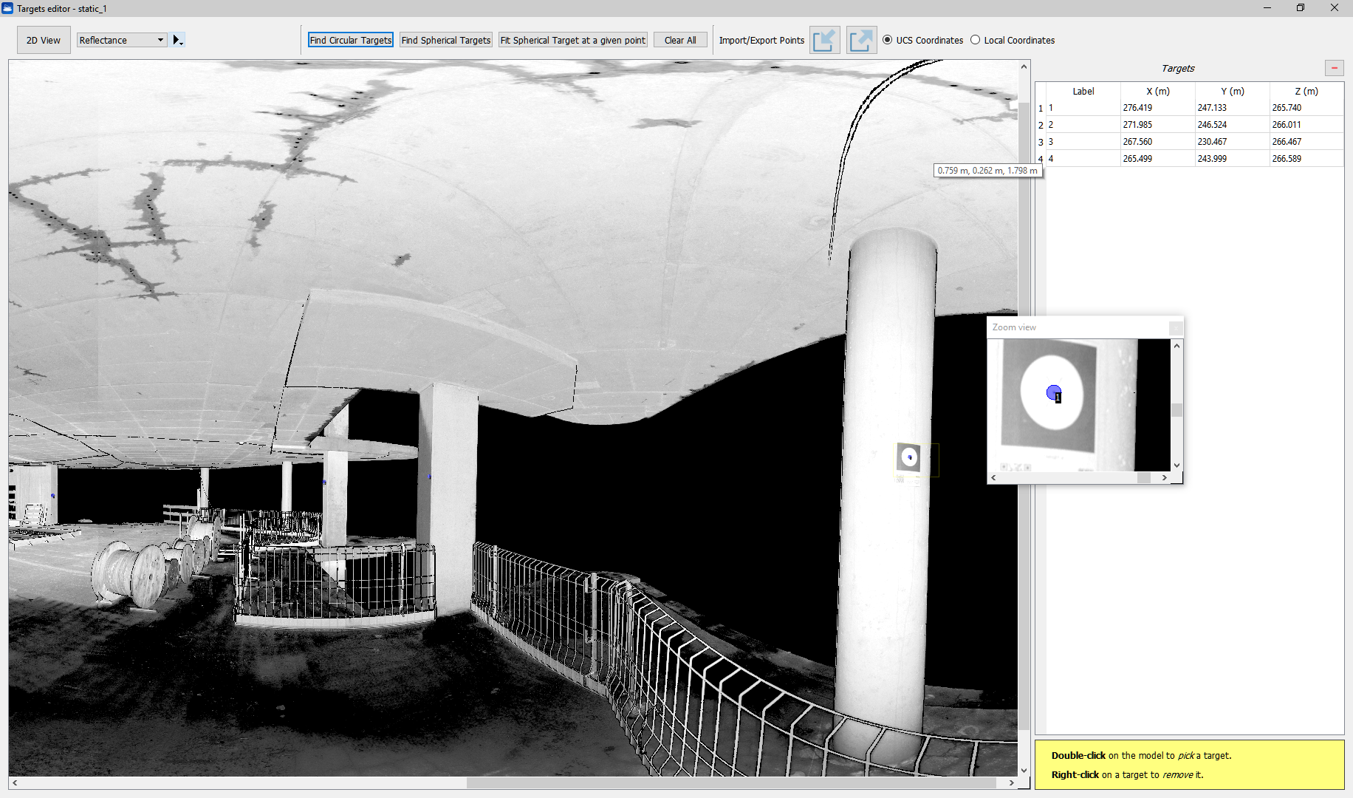Click the Find Circular Targets button
This screenshot has height=798, width=1353.
[350, 40]
